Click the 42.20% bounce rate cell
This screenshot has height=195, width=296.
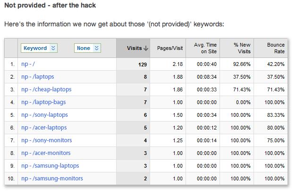click(x=276, y=64)
